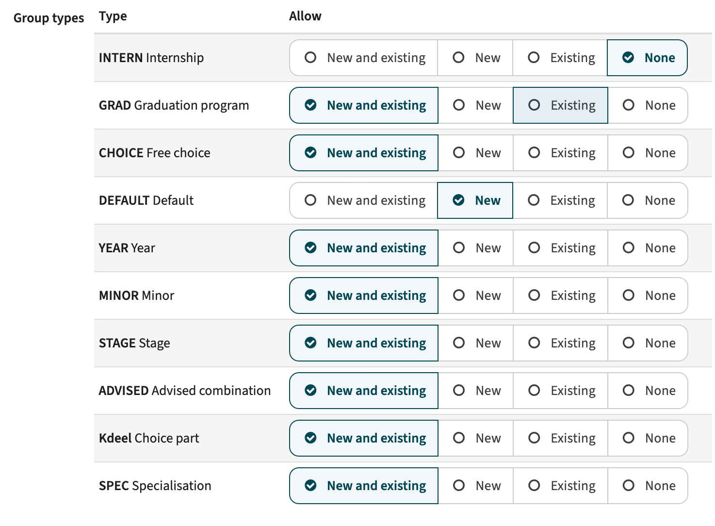Viewport: 715px width, 526px height.
Task: Set GRAD Graduation program to Existing
Action: click(x=560, y=105)
